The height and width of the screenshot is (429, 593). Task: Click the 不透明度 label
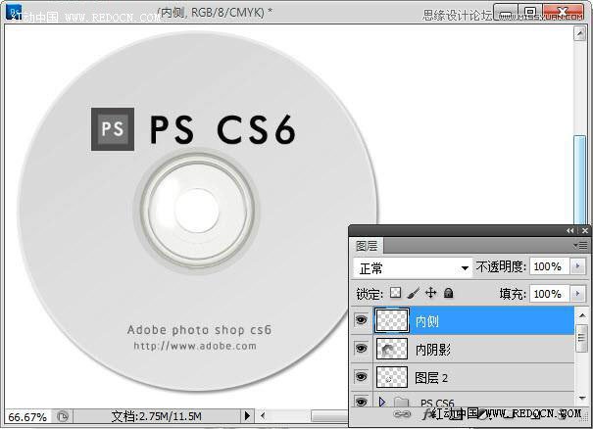[x=501, y=266]
